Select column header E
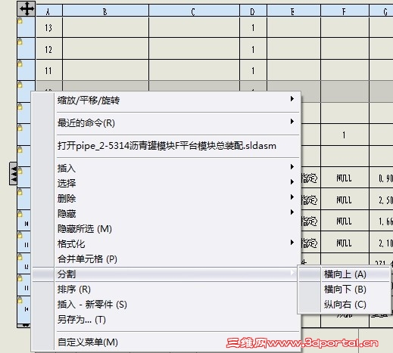The image size is (393, 353). pyautogui.click(x=294, y=11)
